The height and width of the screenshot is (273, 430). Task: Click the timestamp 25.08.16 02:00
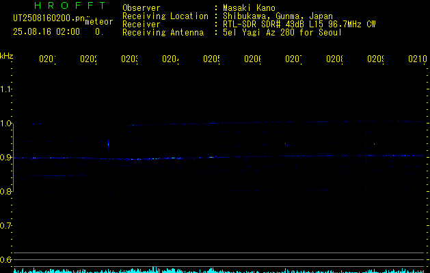click(x=46, y=32)
